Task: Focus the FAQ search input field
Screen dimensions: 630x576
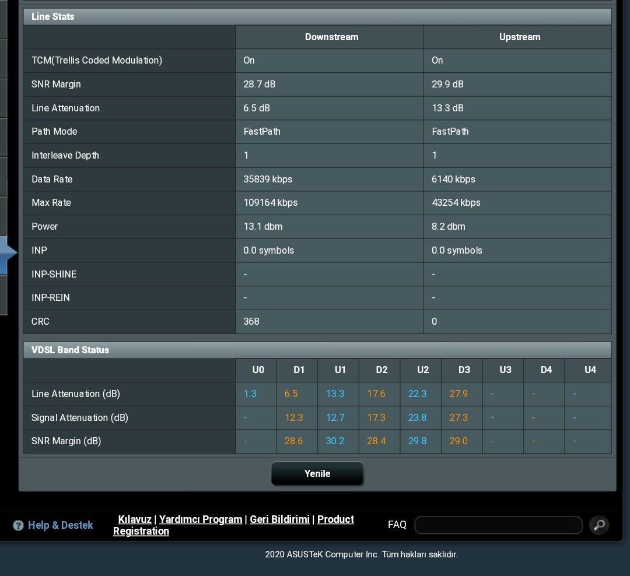Action: click(x=498, y=525)
